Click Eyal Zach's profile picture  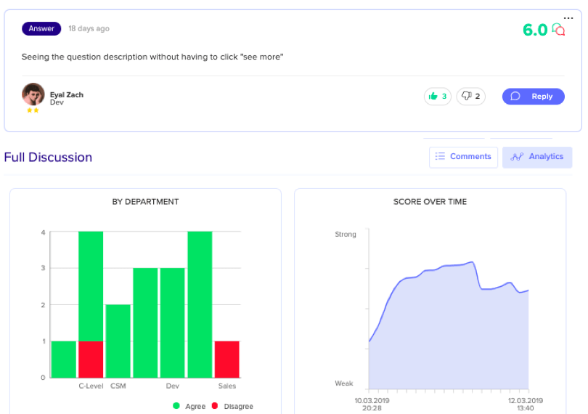[33, 94]
